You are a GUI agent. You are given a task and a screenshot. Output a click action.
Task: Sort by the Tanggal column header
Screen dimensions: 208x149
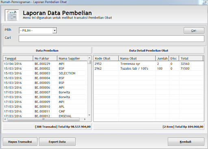(x=18, y=58)
